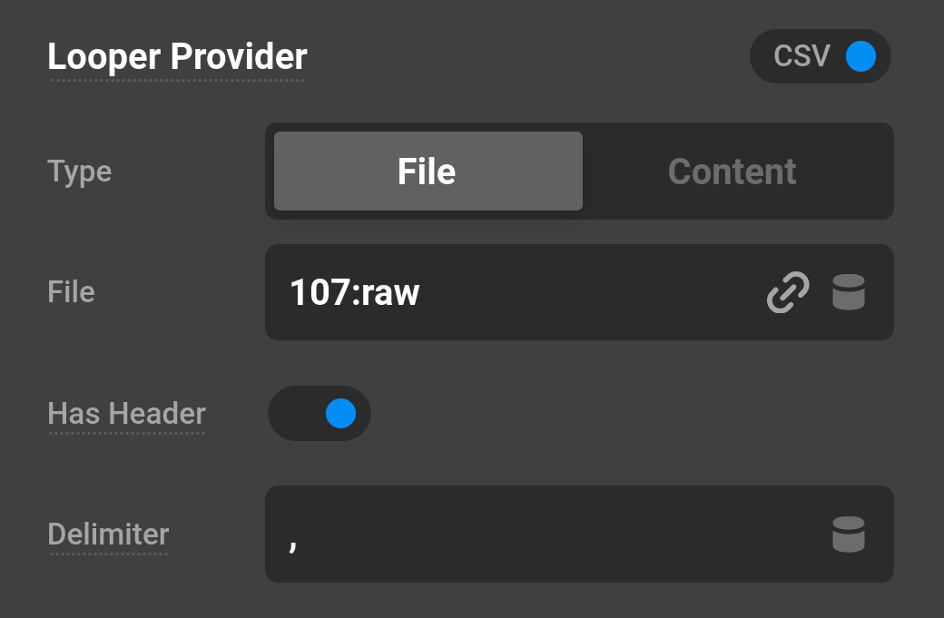Switch to the Content tab
944x618 pixels.
pyautogui.click(x=732, y=172)
